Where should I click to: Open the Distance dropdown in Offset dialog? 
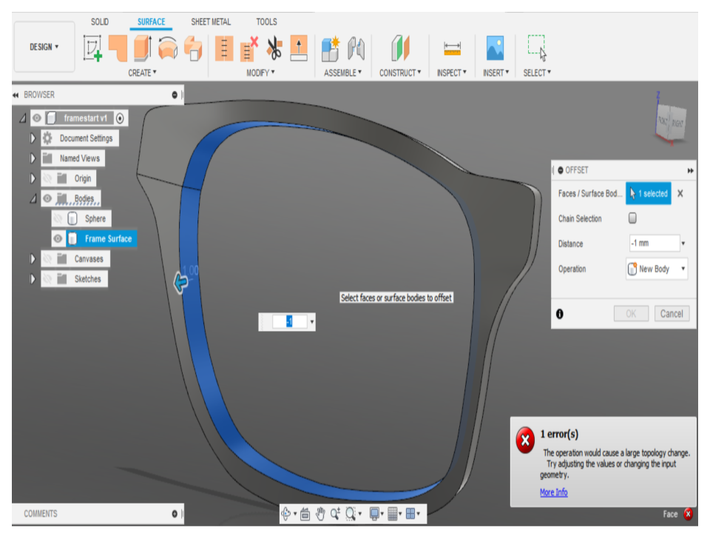[x=683, y=243]
